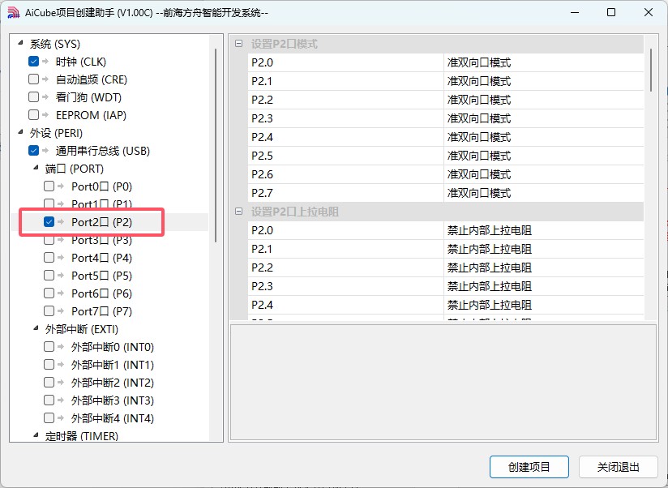Tick the Port7口 (P7) checkbox
The image size is (668, 488).
(x=49, y=310)
